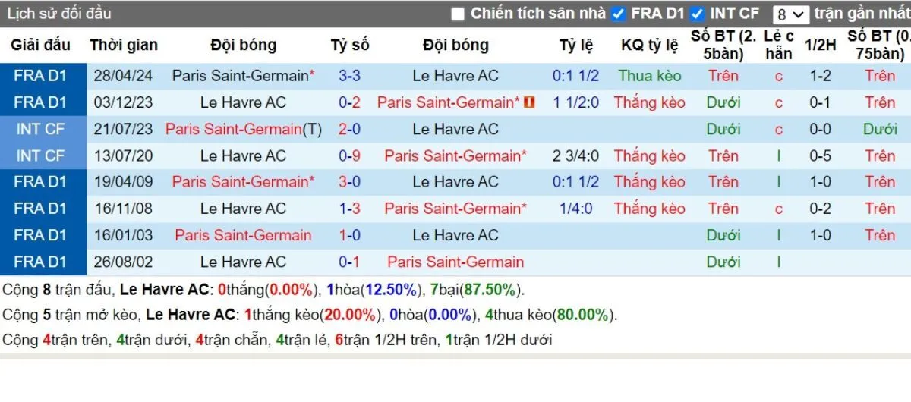Open the 0-2 score of the 03/12/23 match
This screenshot has height=402, width=911.
[x=349, y=102]
